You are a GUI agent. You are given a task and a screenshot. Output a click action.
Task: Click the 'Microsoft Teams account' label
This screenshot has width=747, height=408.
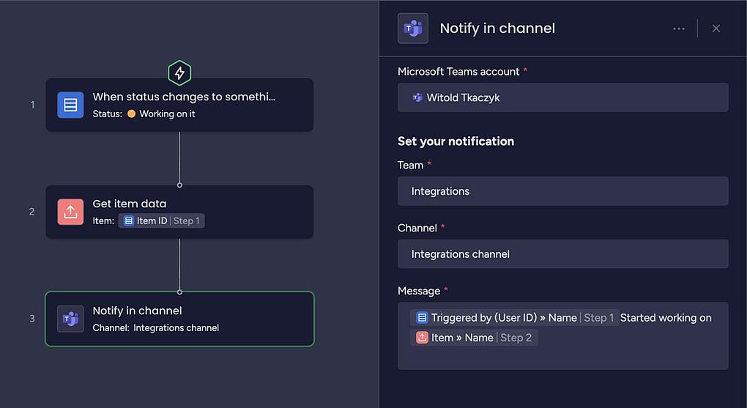coord(458,72)
